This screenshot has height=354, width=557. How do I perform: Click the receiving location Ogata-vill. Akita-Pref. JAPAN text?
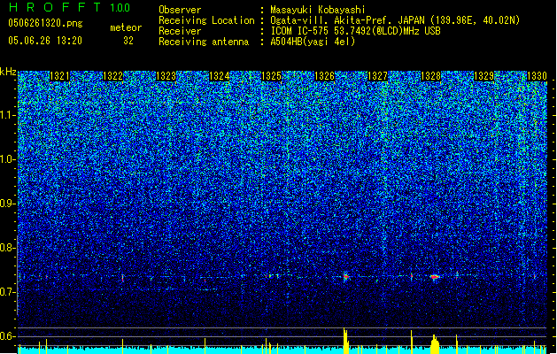(x=395, y=20)
